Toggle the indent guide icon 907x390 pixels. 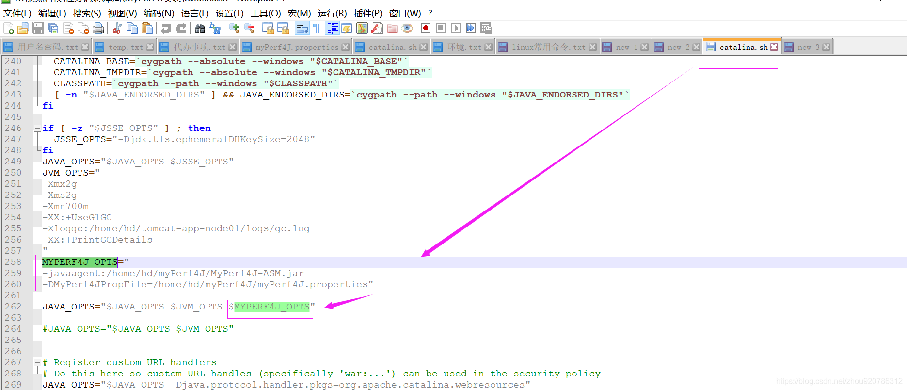(x=333, y=28)
